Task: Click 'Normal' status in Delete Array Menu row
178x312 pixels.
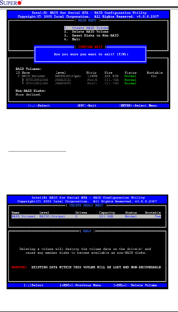Action: [131, 216]
